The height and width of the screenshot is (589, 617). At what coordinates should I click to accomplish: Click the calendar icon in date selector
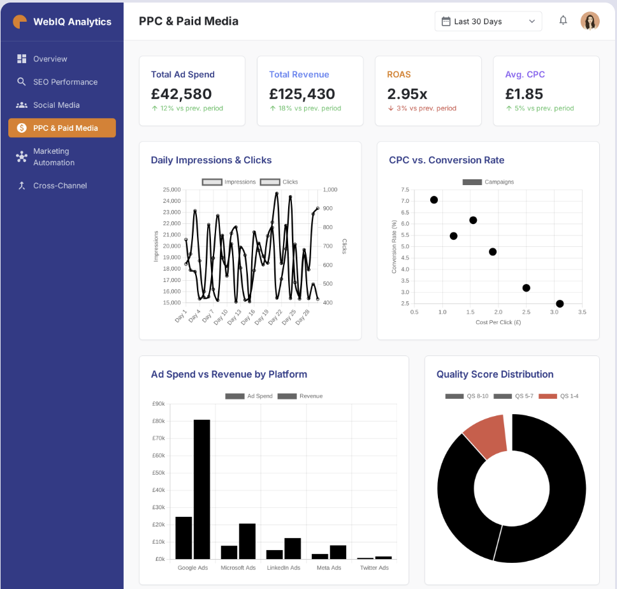tap(446, 21)
